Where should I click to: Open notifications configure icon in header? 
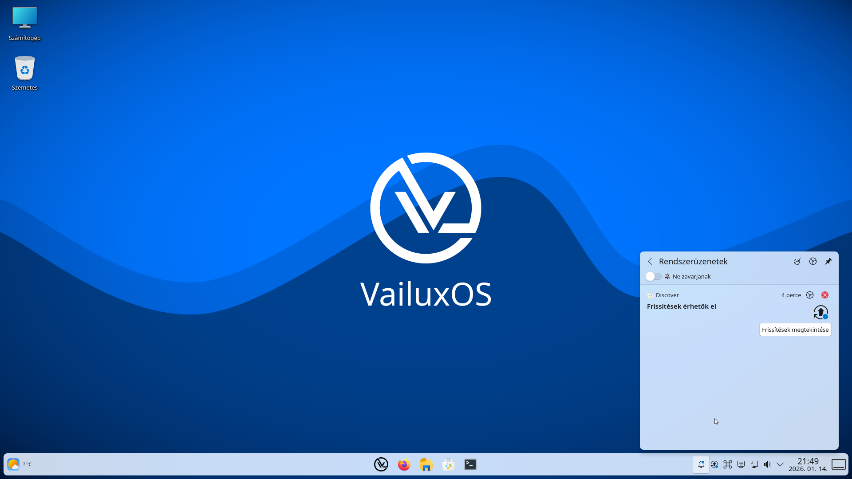pyautogui.click(x=813, y=261)
